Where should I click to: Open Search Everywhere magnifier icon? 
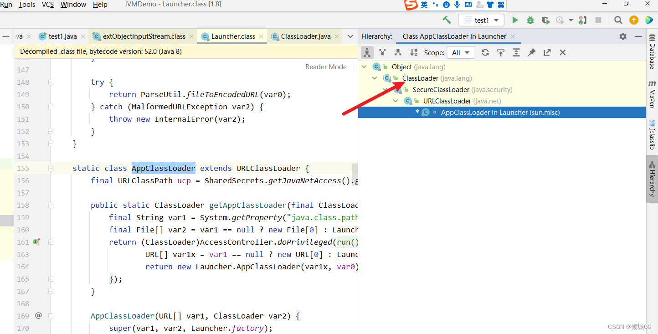[618, 20]
